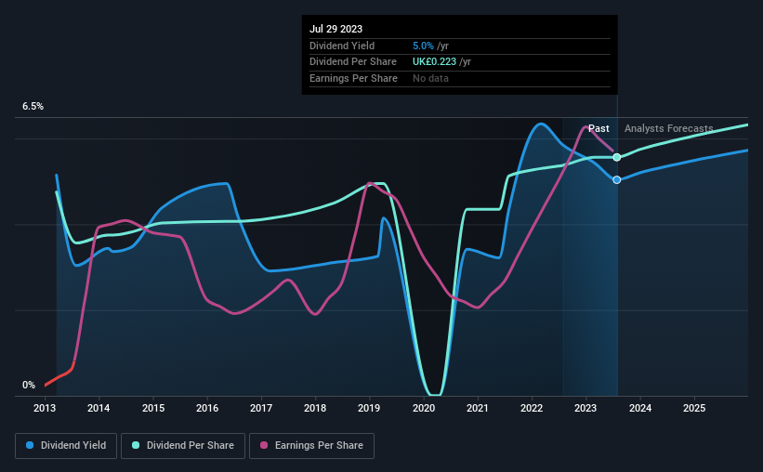Click tooltip's 'Earnings Per Share' row label
The image size is (763, 472).
[353, 78]
